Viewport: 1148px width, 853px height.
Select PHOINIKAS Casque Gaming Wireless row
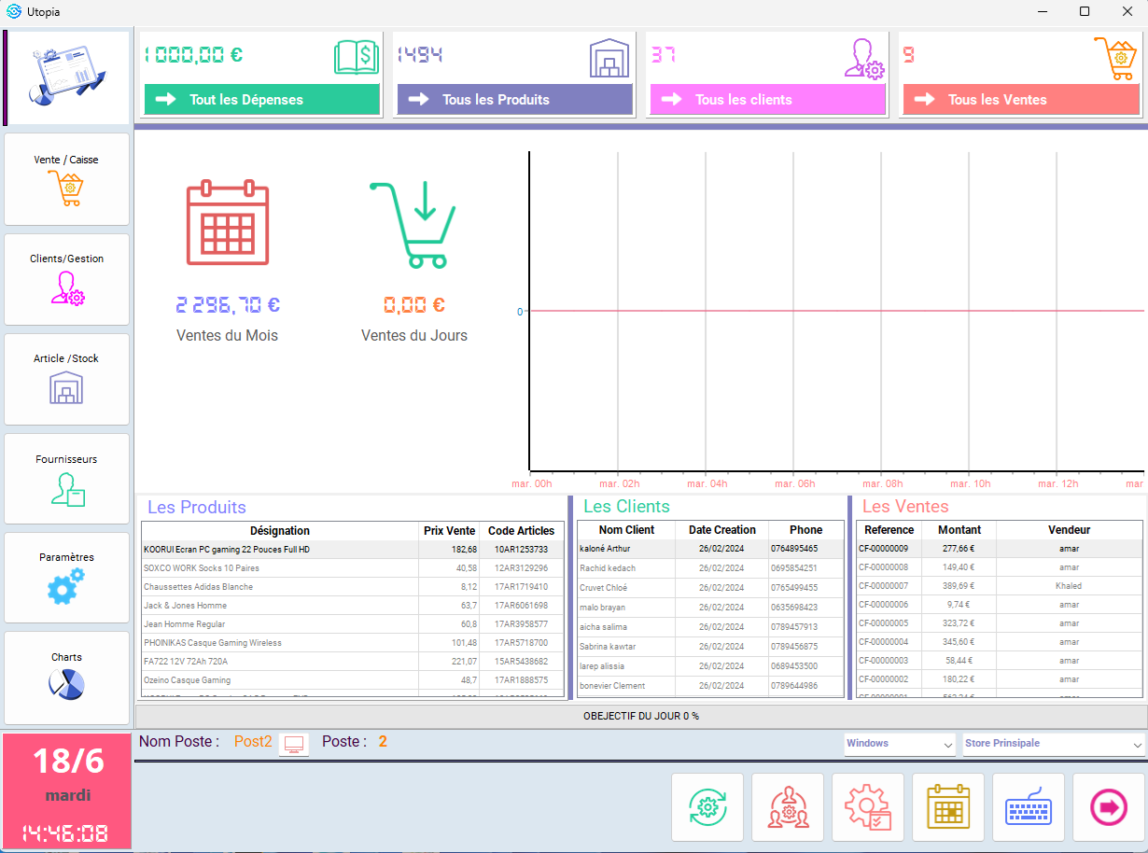[353, 643]
